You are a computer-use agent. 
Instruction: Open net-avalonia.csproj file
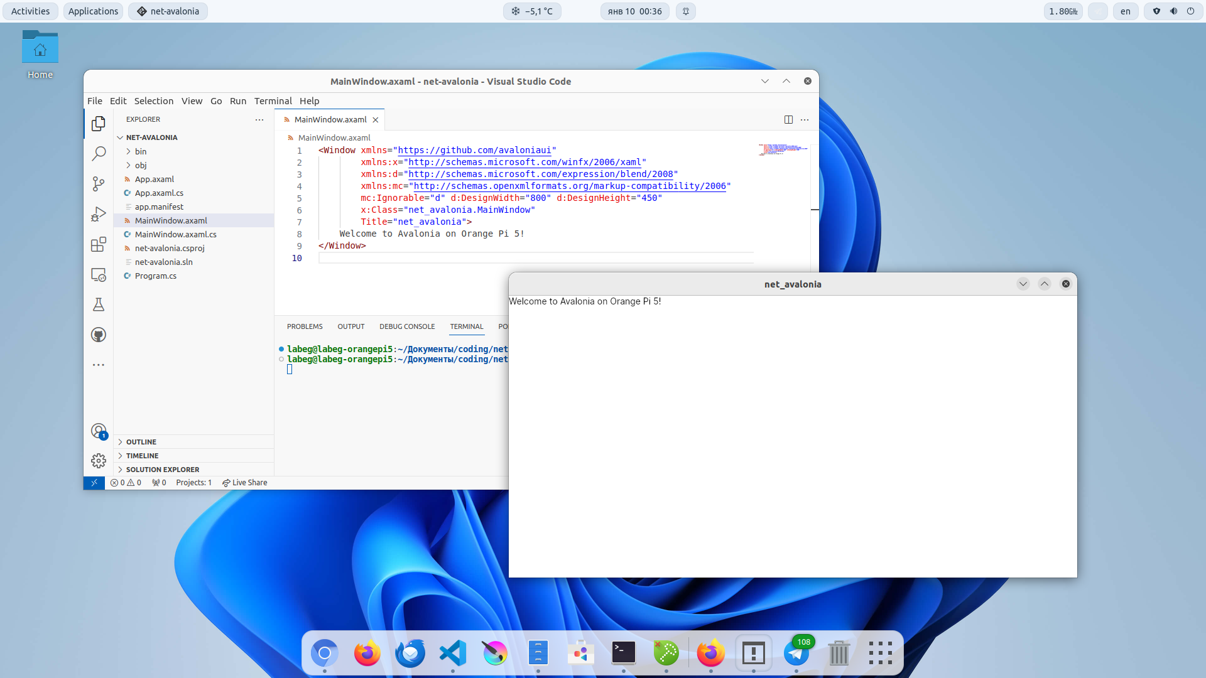194,248
